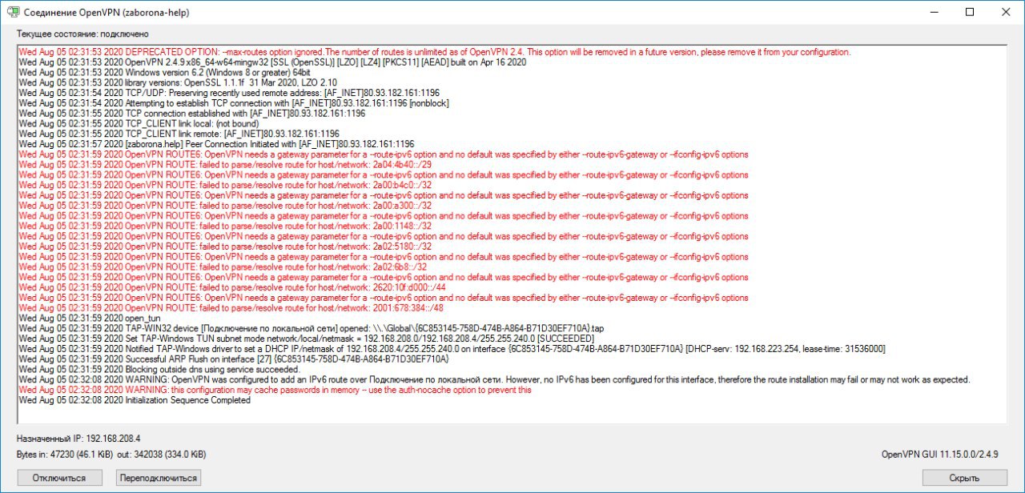
Task: Maximize the OpenVPN connection window
Action: coord(969,12)
